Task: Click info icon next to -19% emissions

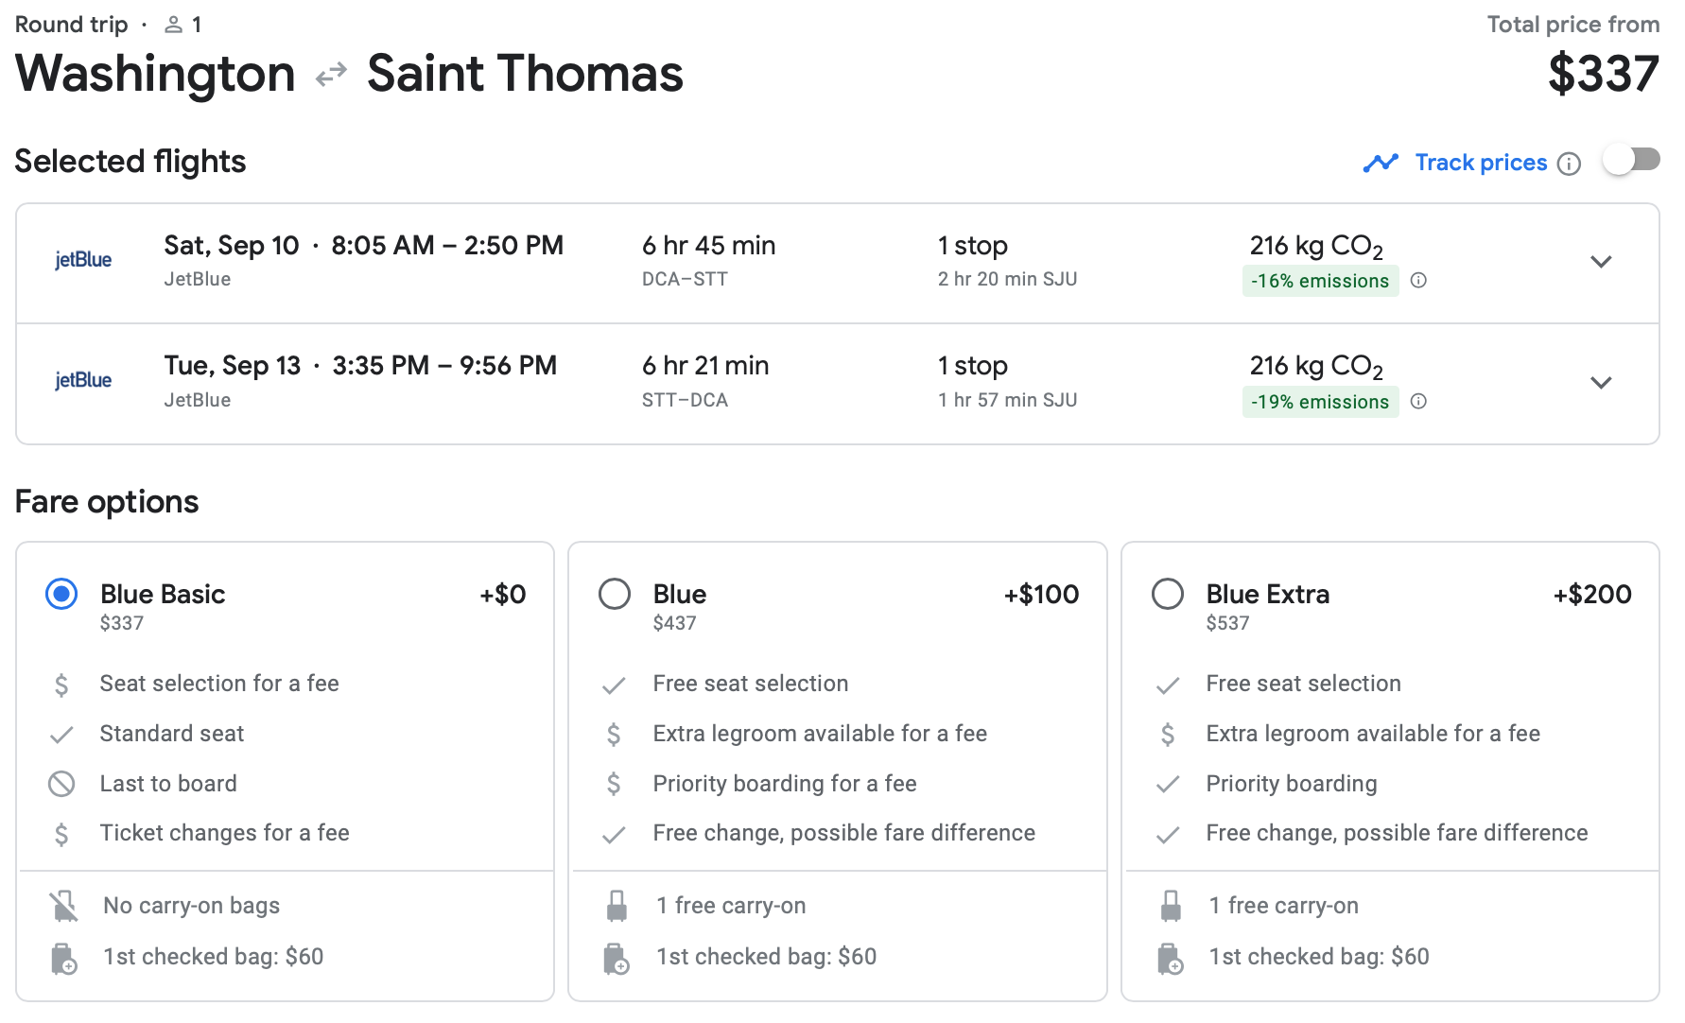Action: click(x=1418, y=401)
